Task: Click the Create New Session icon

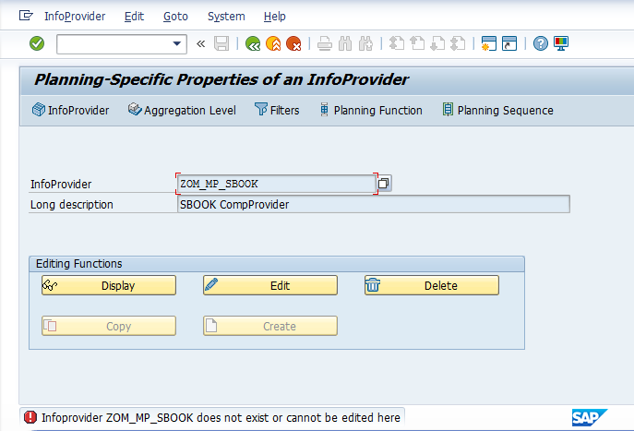Action: (489, 43)
